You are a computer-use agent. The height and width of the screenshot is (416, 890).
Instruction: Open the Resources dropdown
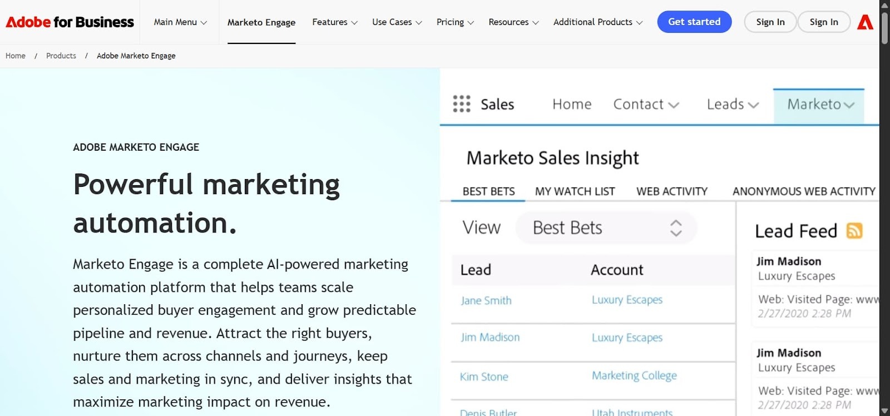(x=512, y=22)
